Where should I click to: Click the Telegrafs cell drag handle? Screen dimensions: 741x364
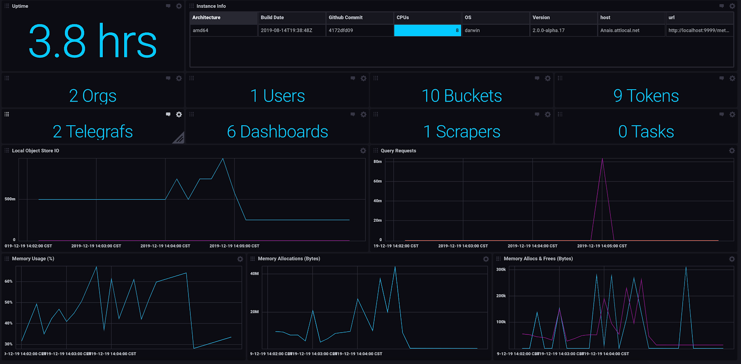pyautogui.click(x=7, y=114)
